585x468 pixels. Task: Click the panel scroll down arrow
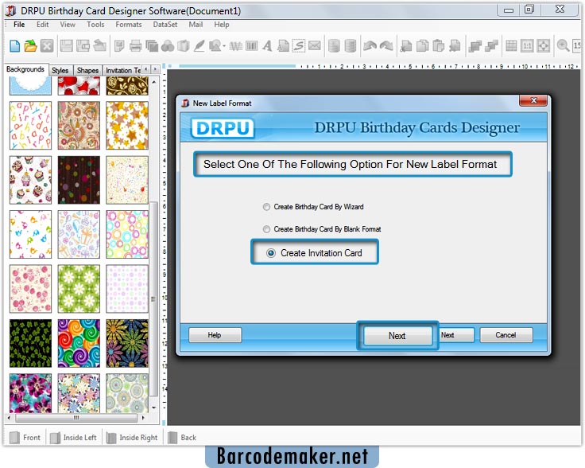pos(153,408)
